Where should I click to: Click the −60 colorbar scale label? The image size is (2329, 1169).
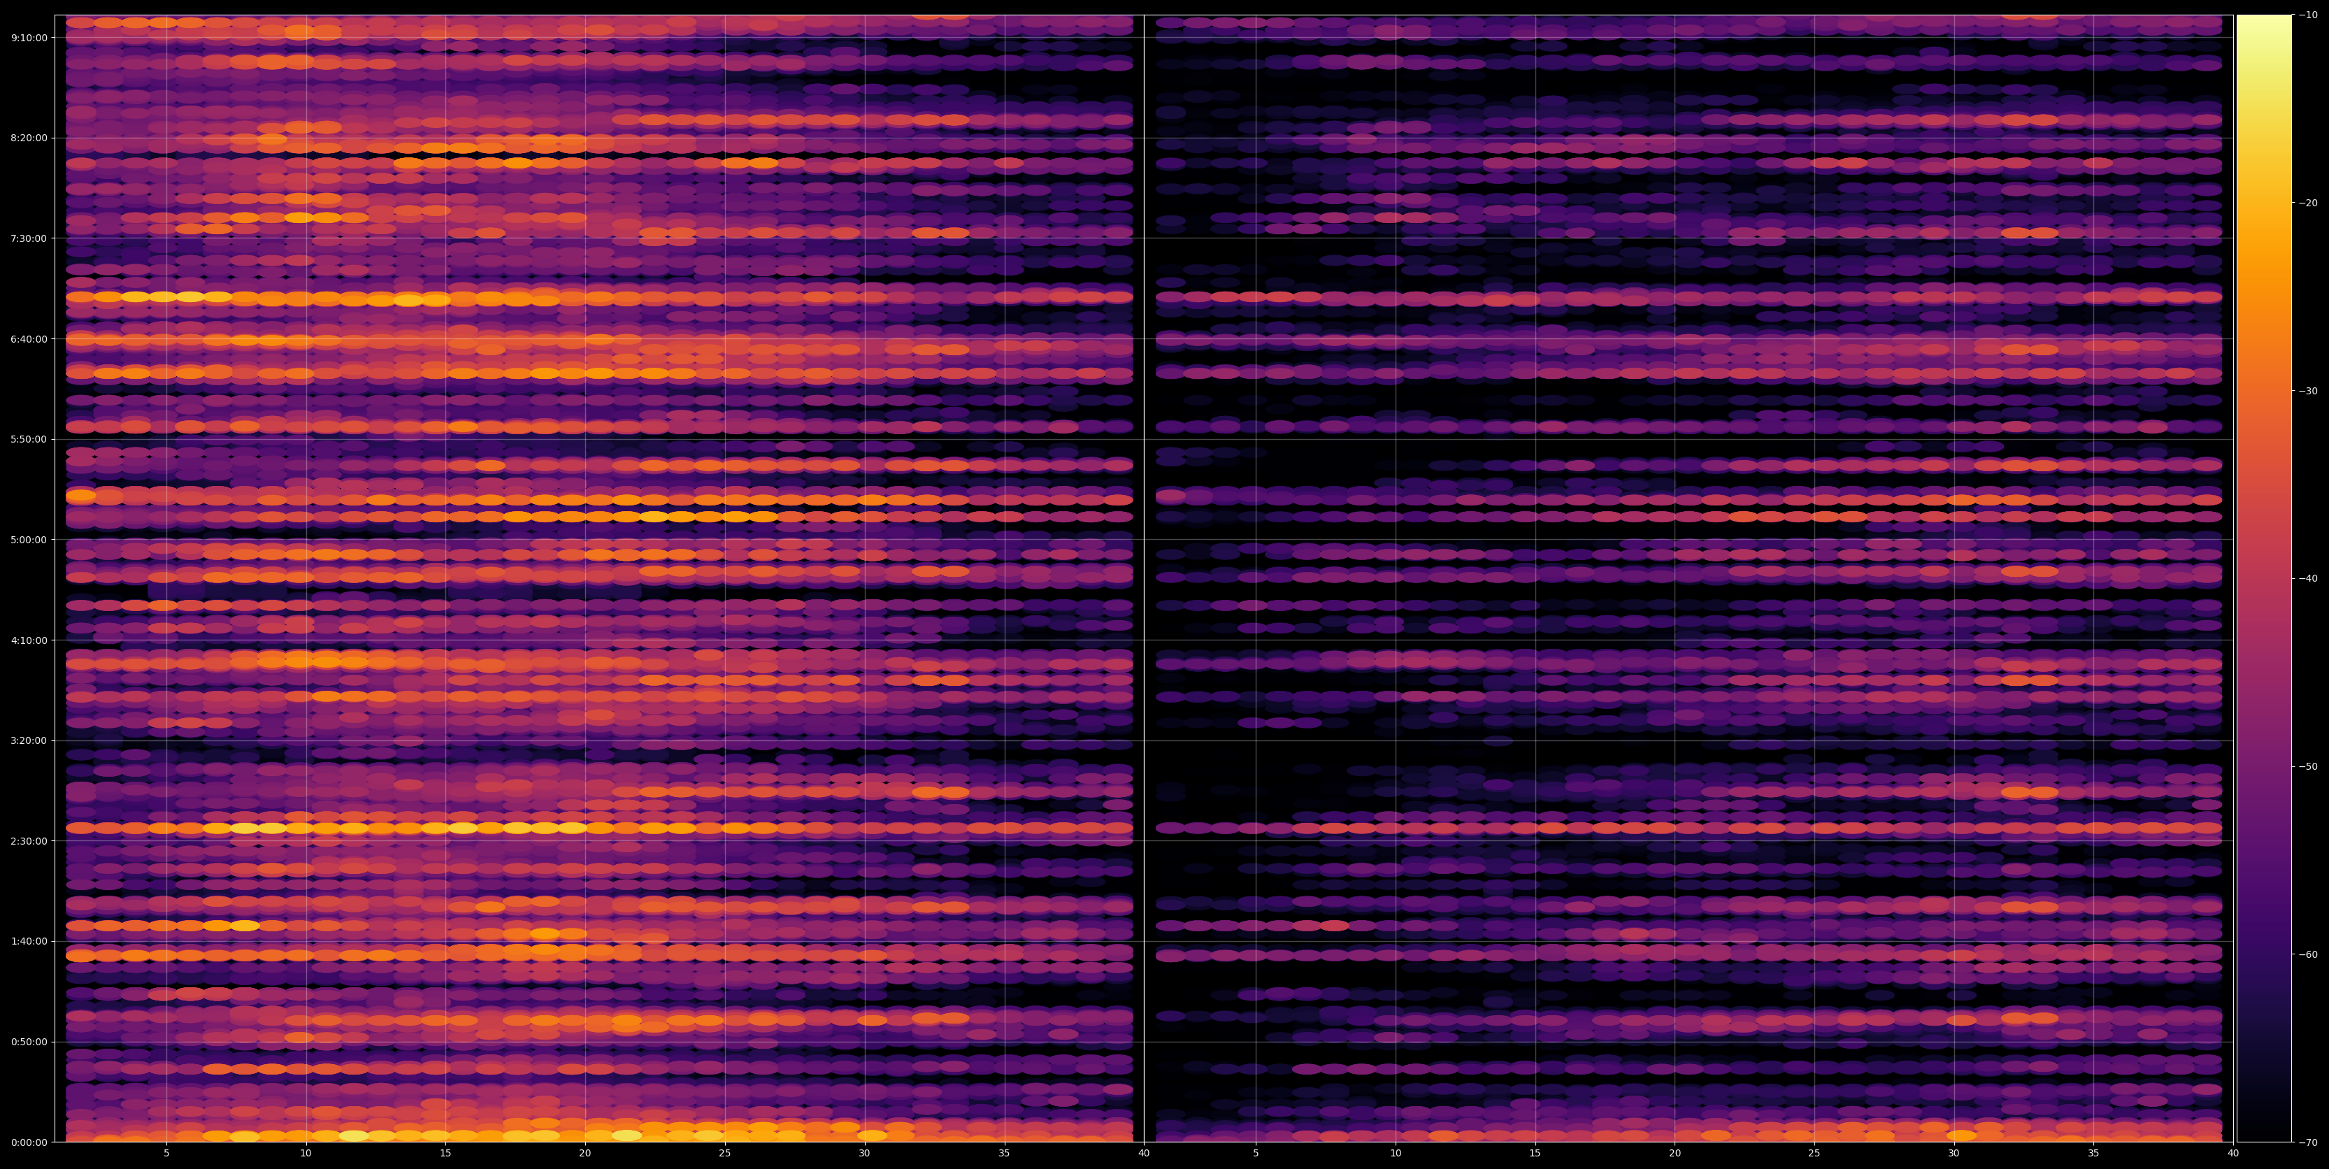tap(2307, 955)
